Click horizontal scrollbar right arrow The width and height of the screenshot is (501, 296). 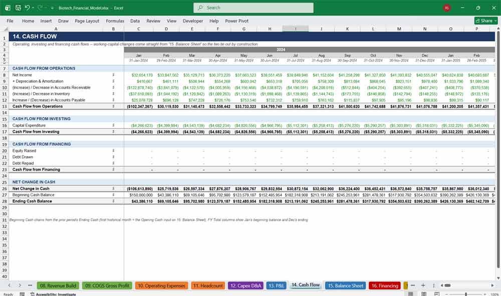[x=492, y=285]
